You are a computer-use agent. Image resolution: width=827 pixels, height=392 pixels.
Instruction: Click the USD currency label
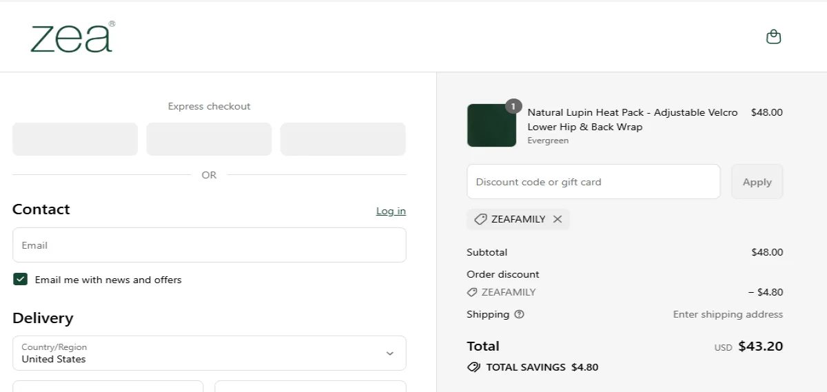pos(723,348)
